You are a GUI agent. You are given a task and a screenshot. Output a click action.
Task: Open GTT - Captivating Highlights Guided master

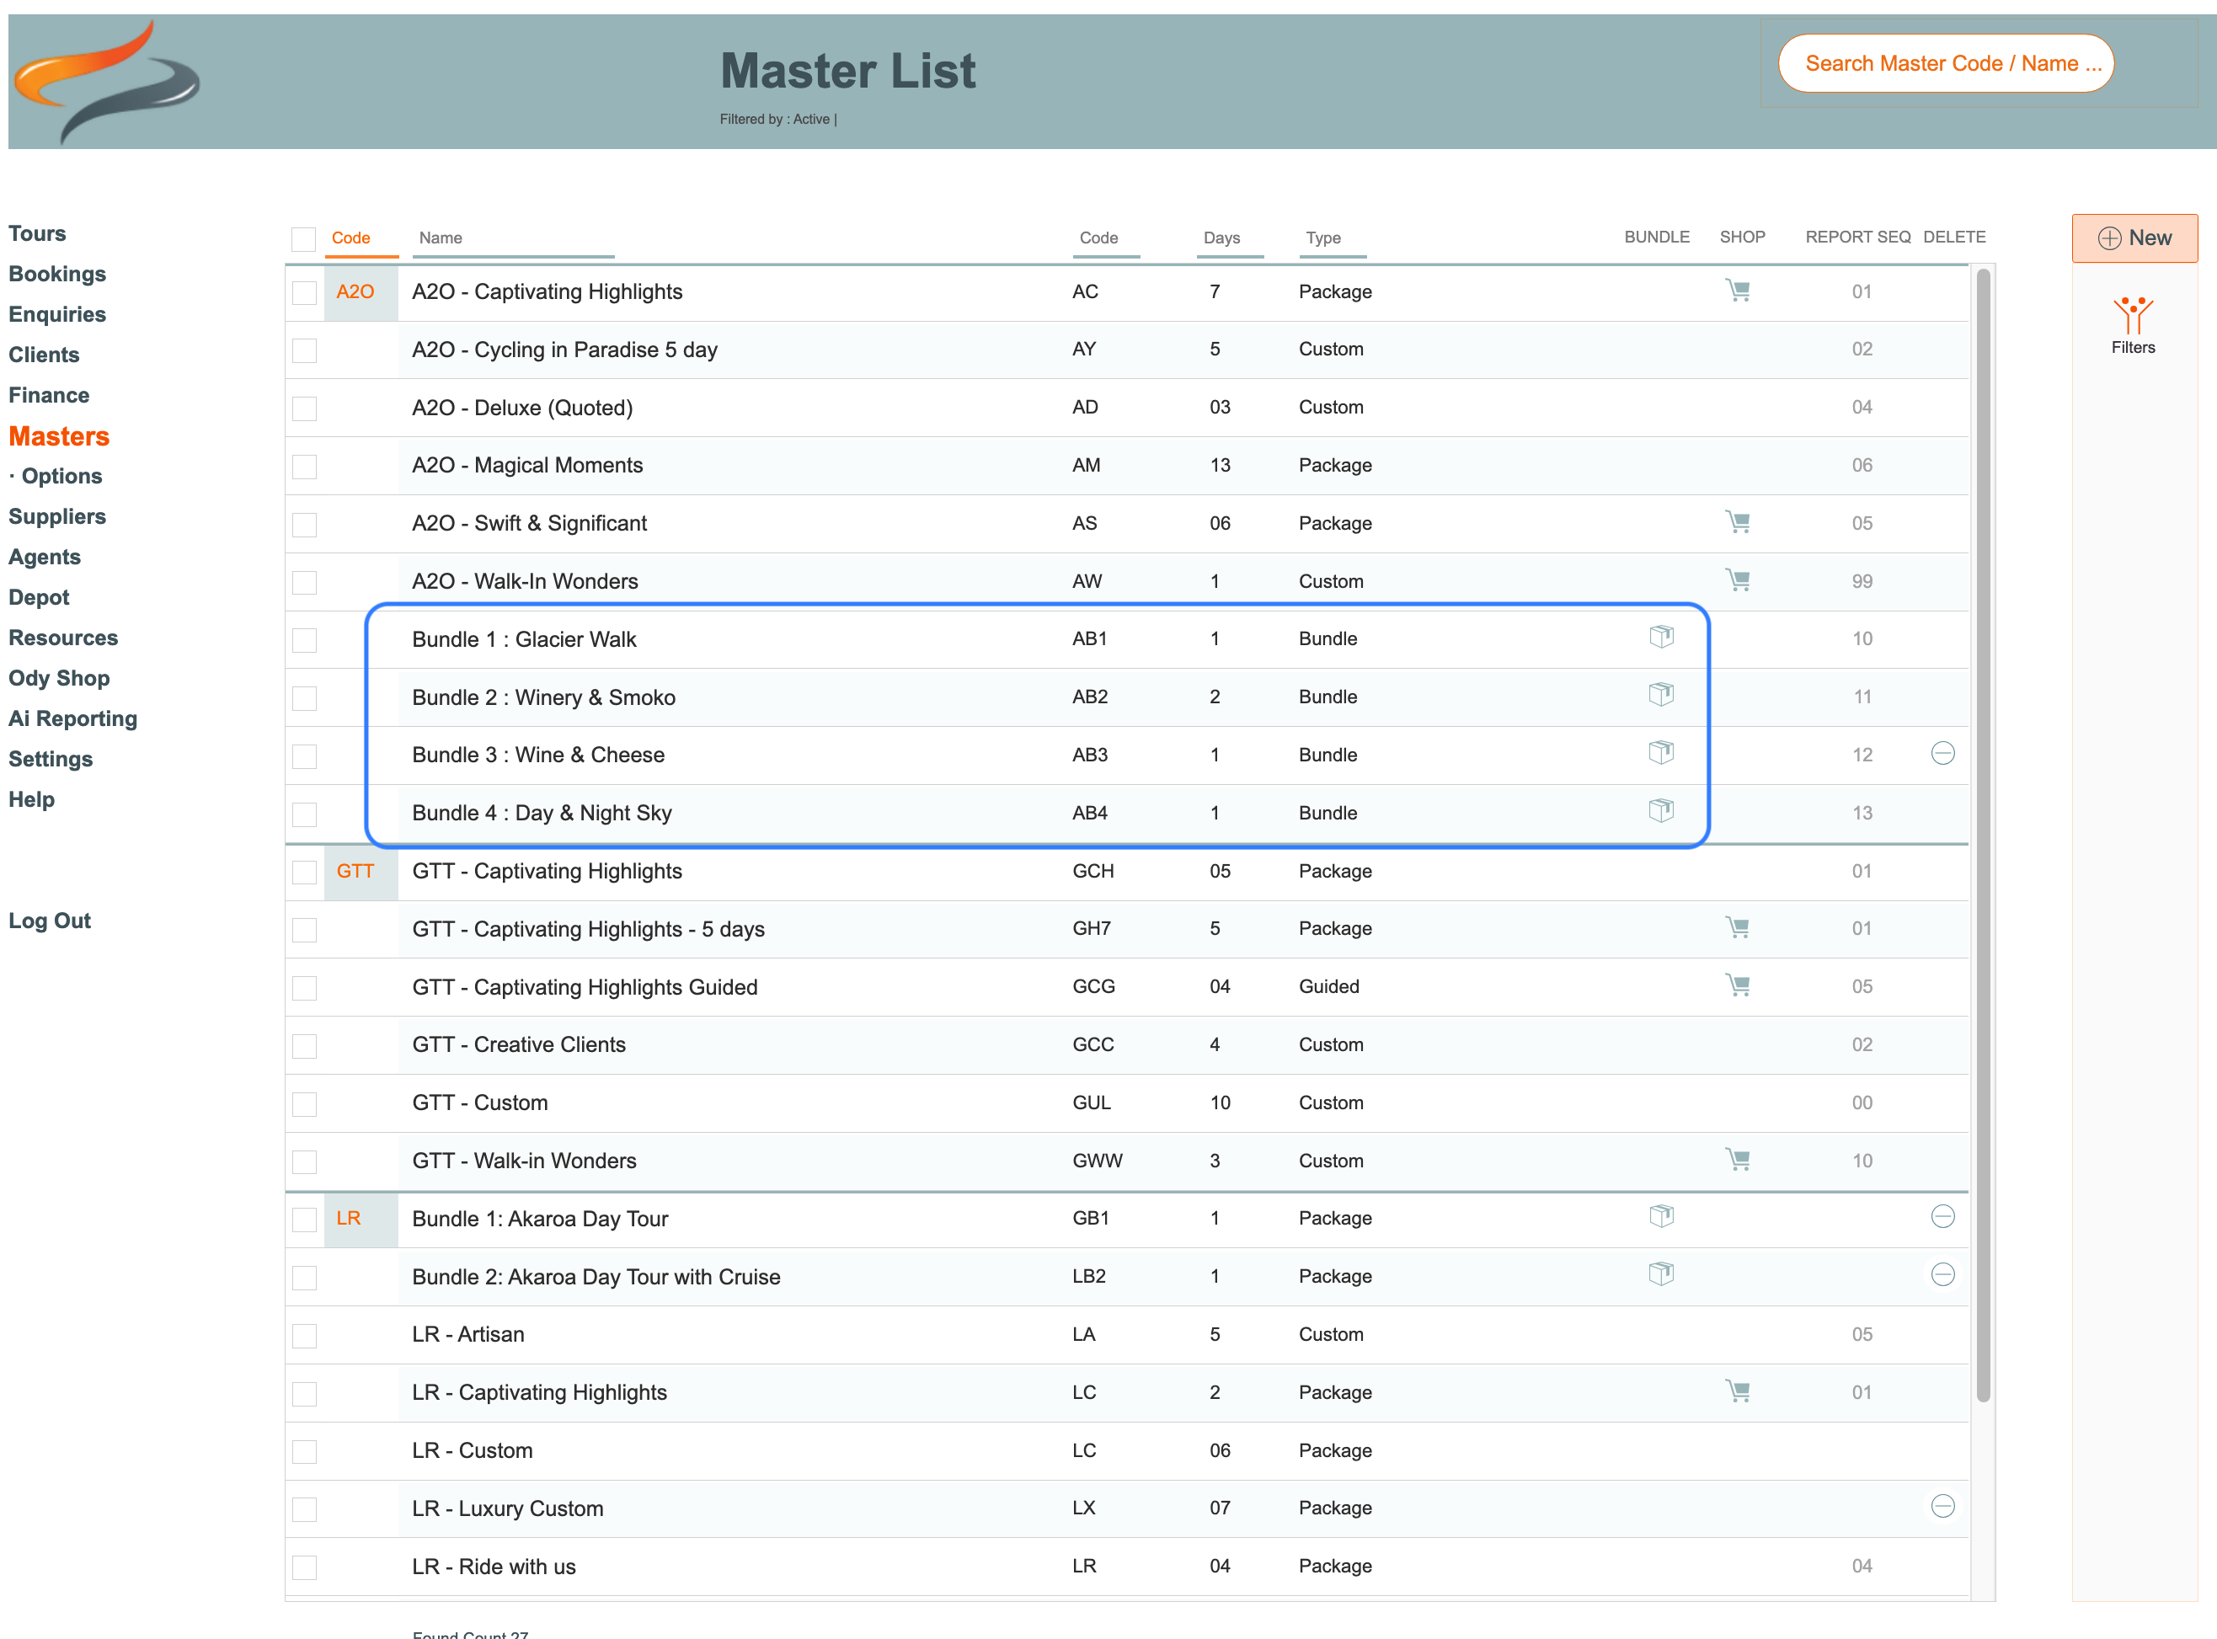tap(585, 987)
